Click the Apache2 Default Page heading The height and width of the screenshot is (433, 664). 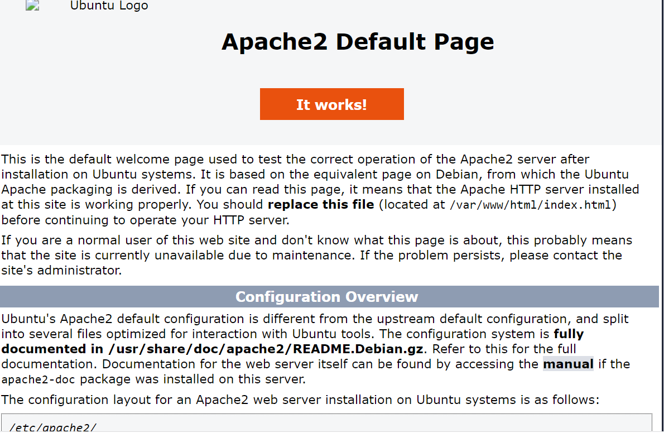[x=358, y=41]
